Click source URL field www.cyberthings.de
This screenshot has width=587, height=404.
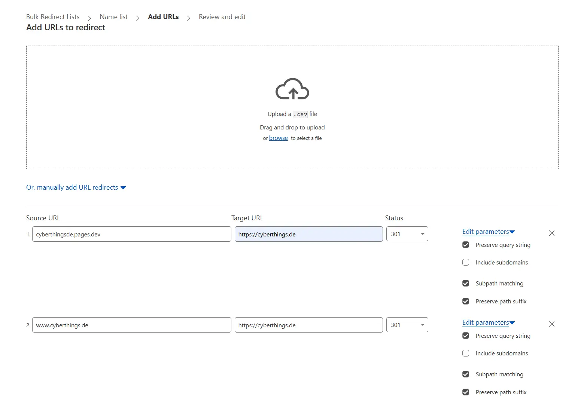point(132,325)
